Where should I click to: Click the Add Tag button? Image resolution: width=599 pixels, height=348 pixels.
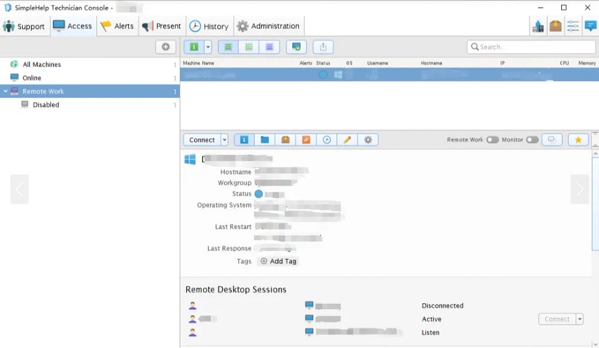(x=279, y=261)
